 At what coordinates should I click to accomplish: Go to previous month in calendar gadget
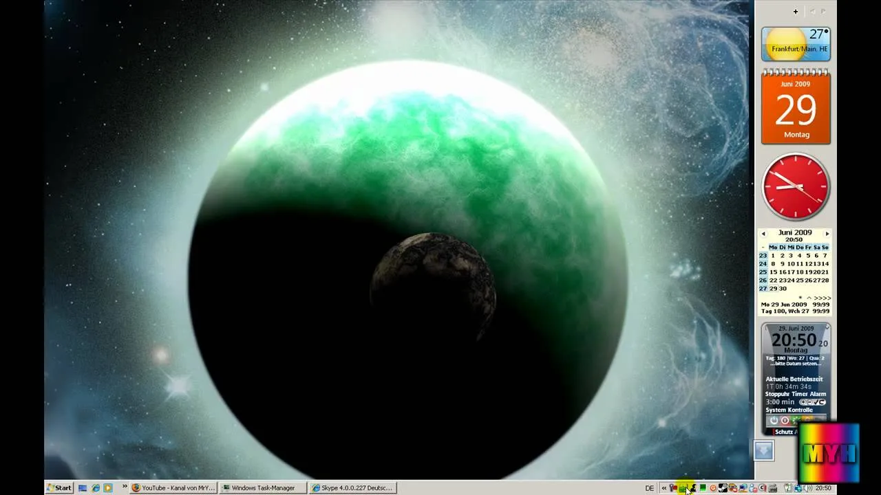[x=763, y=234]
